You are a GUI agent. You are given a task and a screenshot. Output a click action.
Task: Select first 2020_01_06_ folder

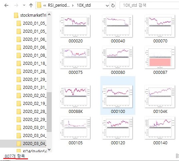click(31, 39)
